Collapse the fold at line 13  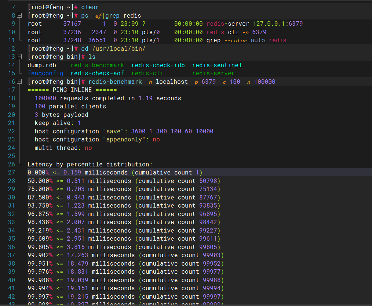coord(20,57)
